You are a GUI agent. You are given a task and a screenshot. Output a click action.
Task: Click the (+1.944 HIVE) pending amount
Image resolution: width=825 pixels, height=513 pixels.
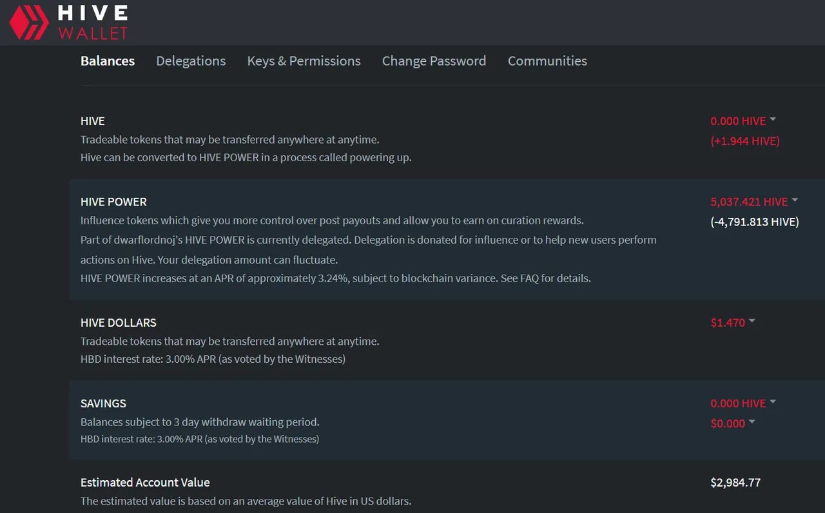click(745, 141)
